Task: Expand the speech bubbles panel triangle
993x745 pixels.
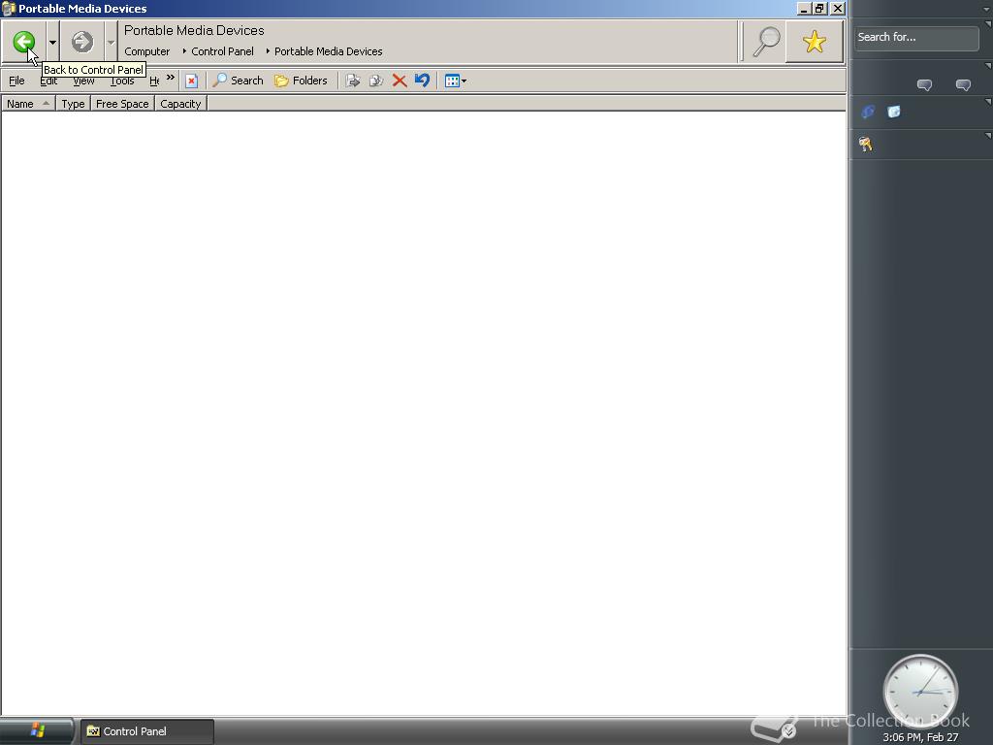Action: (988, 65)
